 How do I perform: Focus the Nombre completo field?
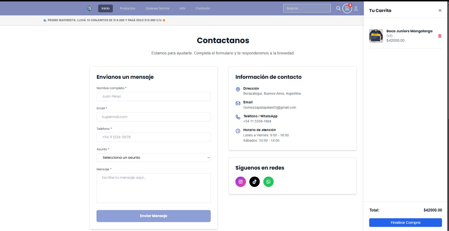tap(153, 96)
